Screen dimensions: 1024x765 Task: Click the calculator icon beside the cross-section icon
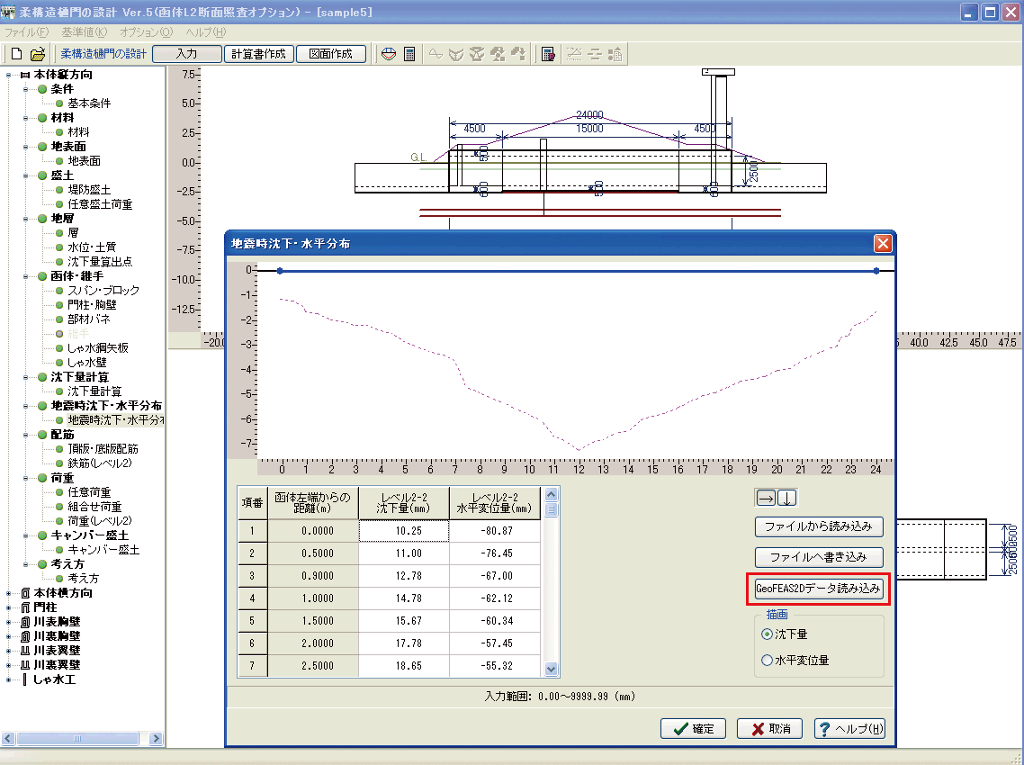pyautogui.click(x=409, y=54)
